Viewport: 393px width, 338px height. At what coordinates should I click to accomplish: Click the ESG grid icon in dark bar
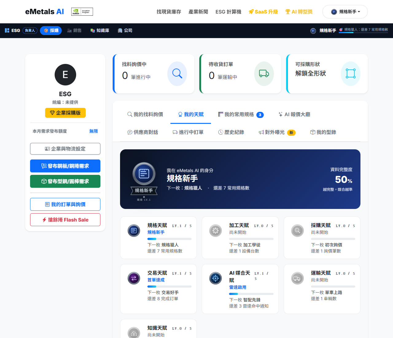[x=7, y=30]
